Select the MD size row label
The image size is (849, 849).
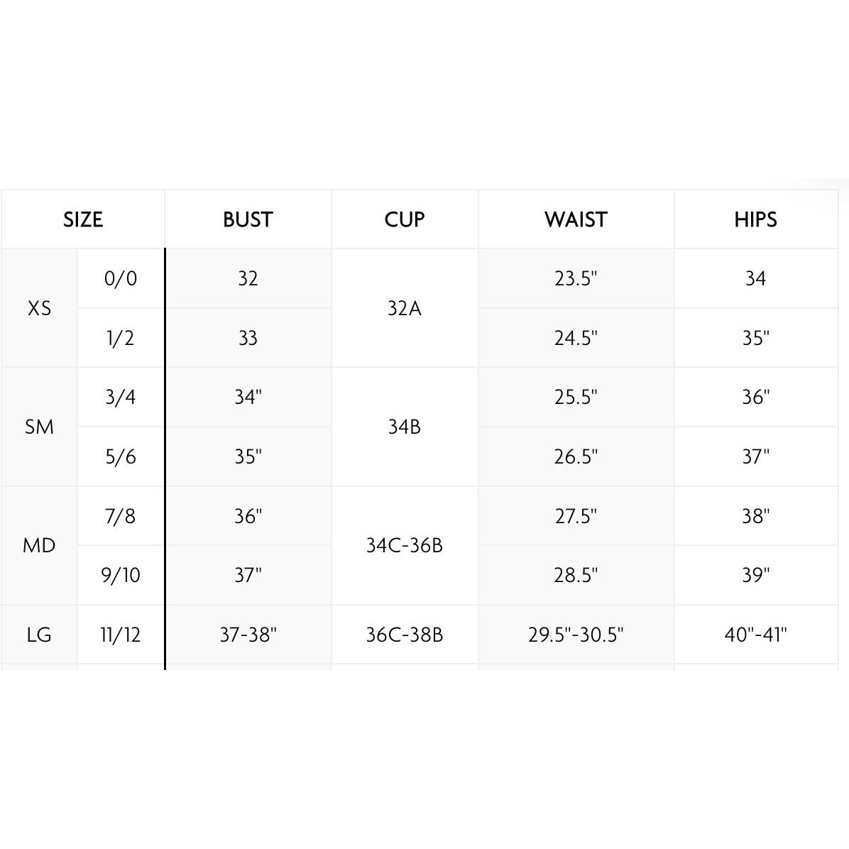(39, 545)
